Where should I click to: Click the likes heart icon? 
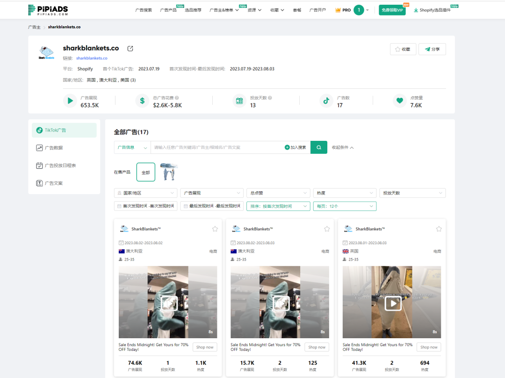(x=400, y=101)
